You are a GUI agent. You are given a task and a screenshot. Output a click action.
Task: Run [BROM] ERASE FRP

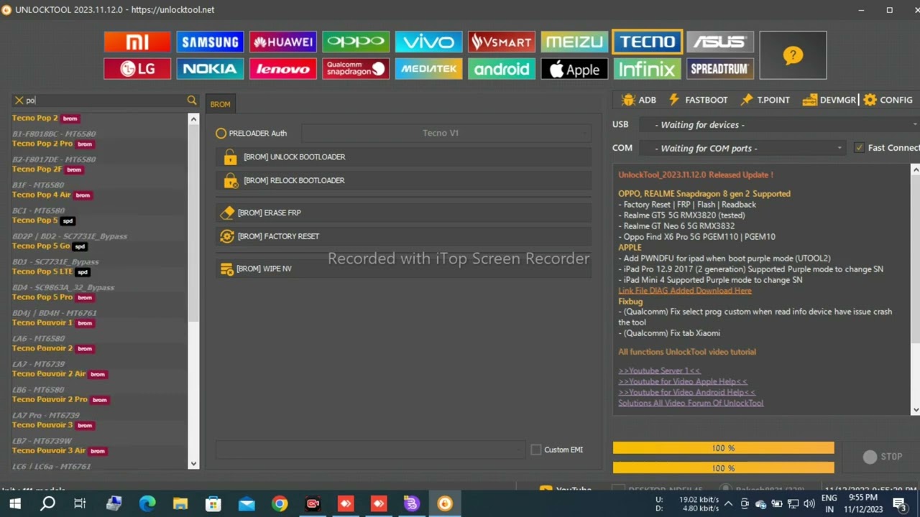403,213
